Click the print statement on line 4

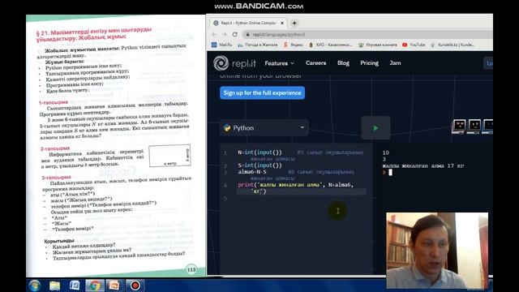[x=295, y=187]
